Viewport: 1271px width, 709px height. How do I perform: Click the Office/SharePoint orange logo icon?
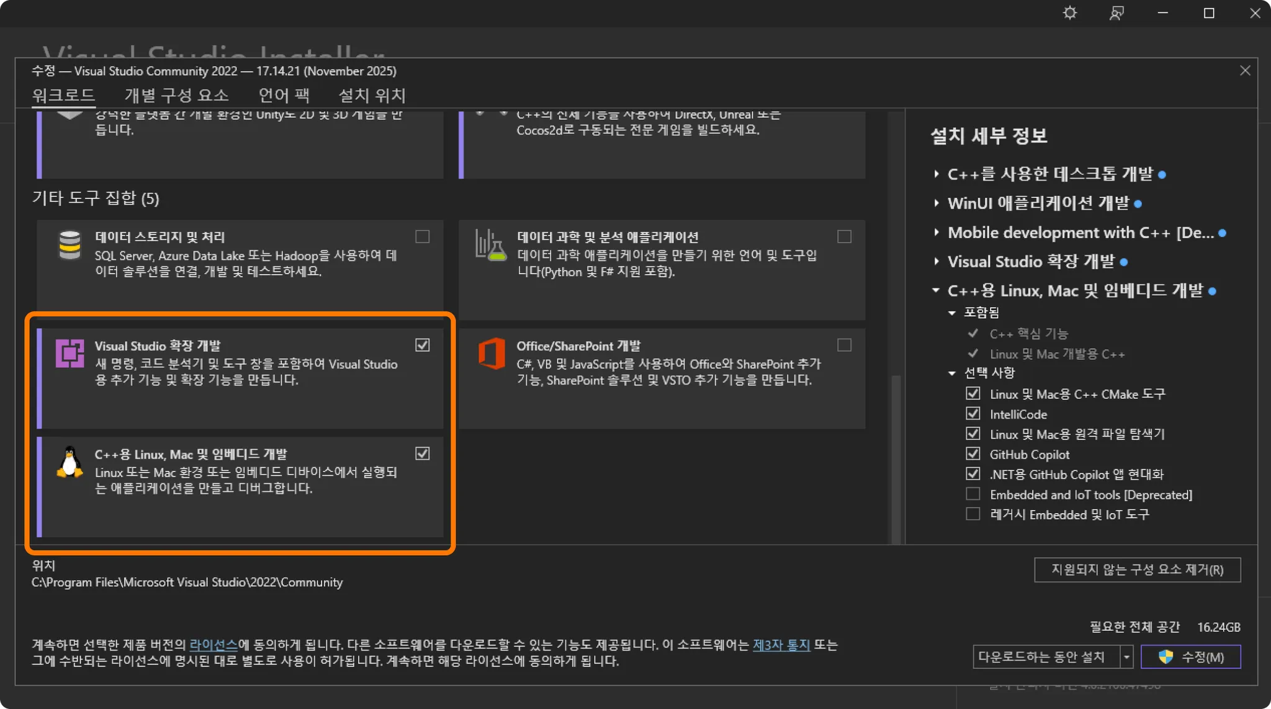[x=491, y=354]
